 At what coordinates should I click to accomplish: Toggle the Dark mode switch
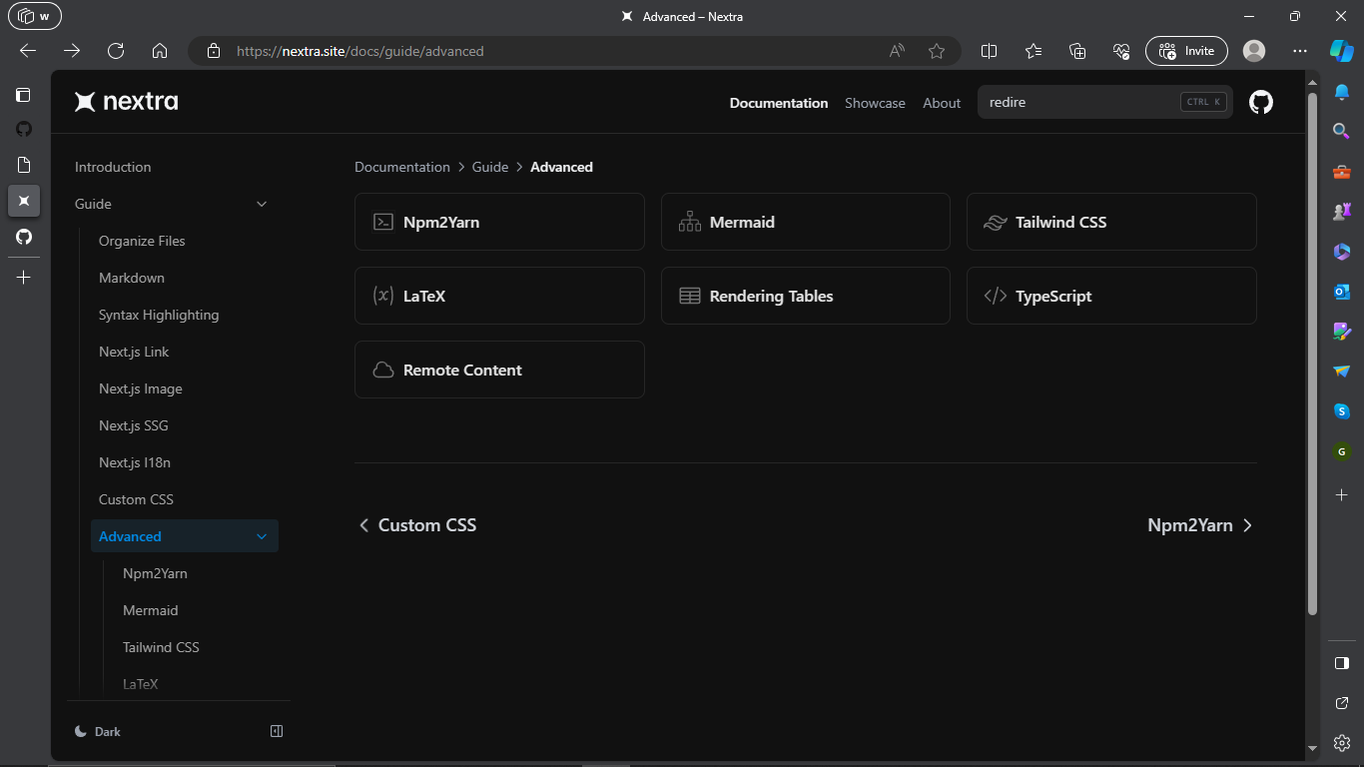click(97, 731)
